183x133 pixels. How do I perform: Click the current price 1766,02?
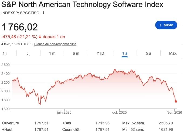click(20, 27)
